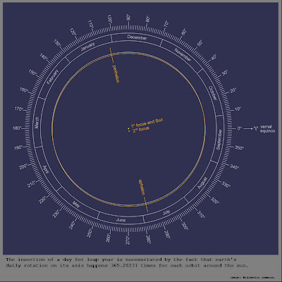Click the 340° degree marker
Viewport: 282px width, 282px height.
click(x=234, y=167)
